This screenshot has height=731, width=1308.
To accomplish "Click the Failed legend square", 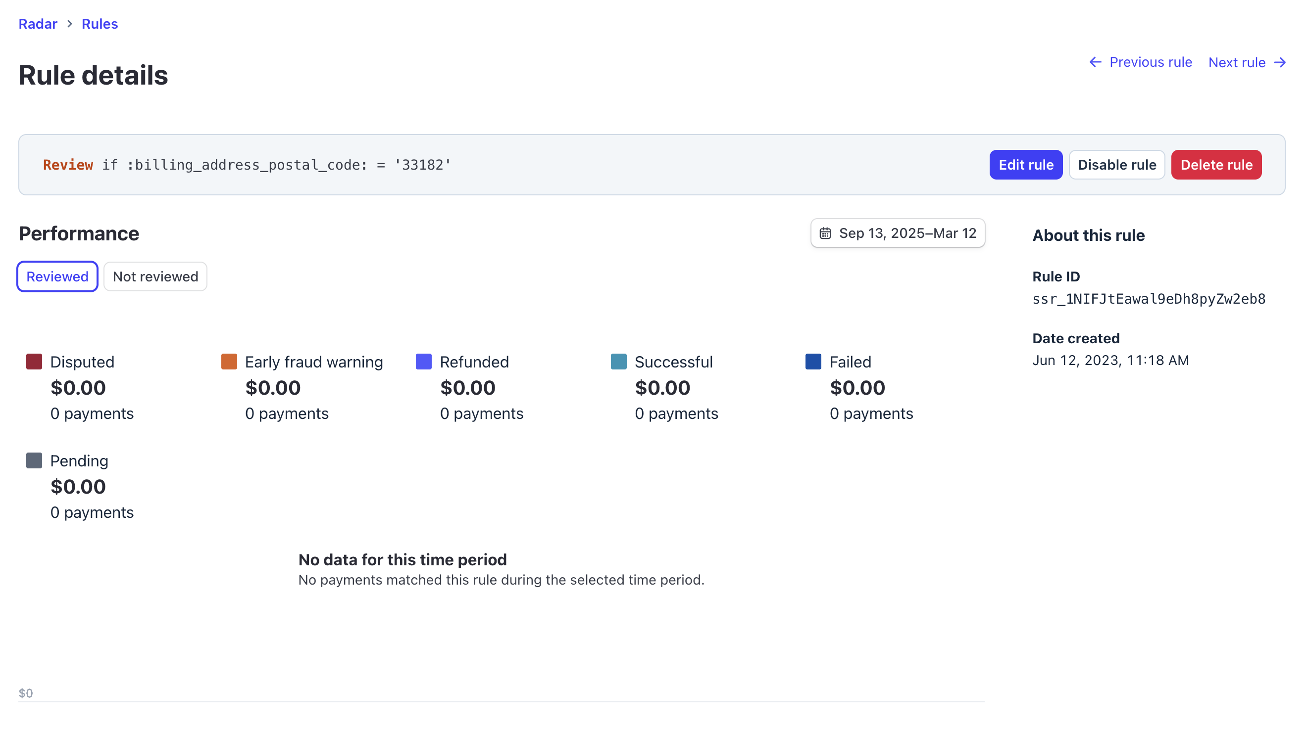I will point(813,362).
